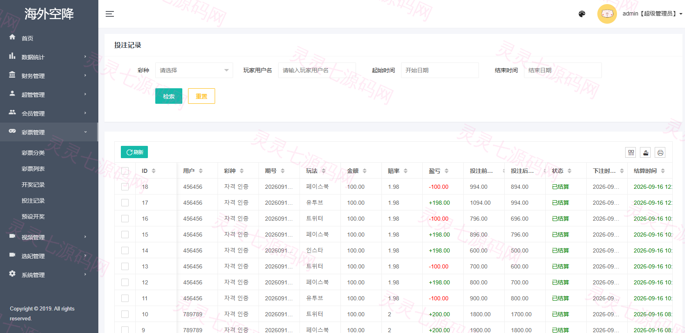Open 彩票列表 submenu item
685x333 pixels.
[33, 169]
